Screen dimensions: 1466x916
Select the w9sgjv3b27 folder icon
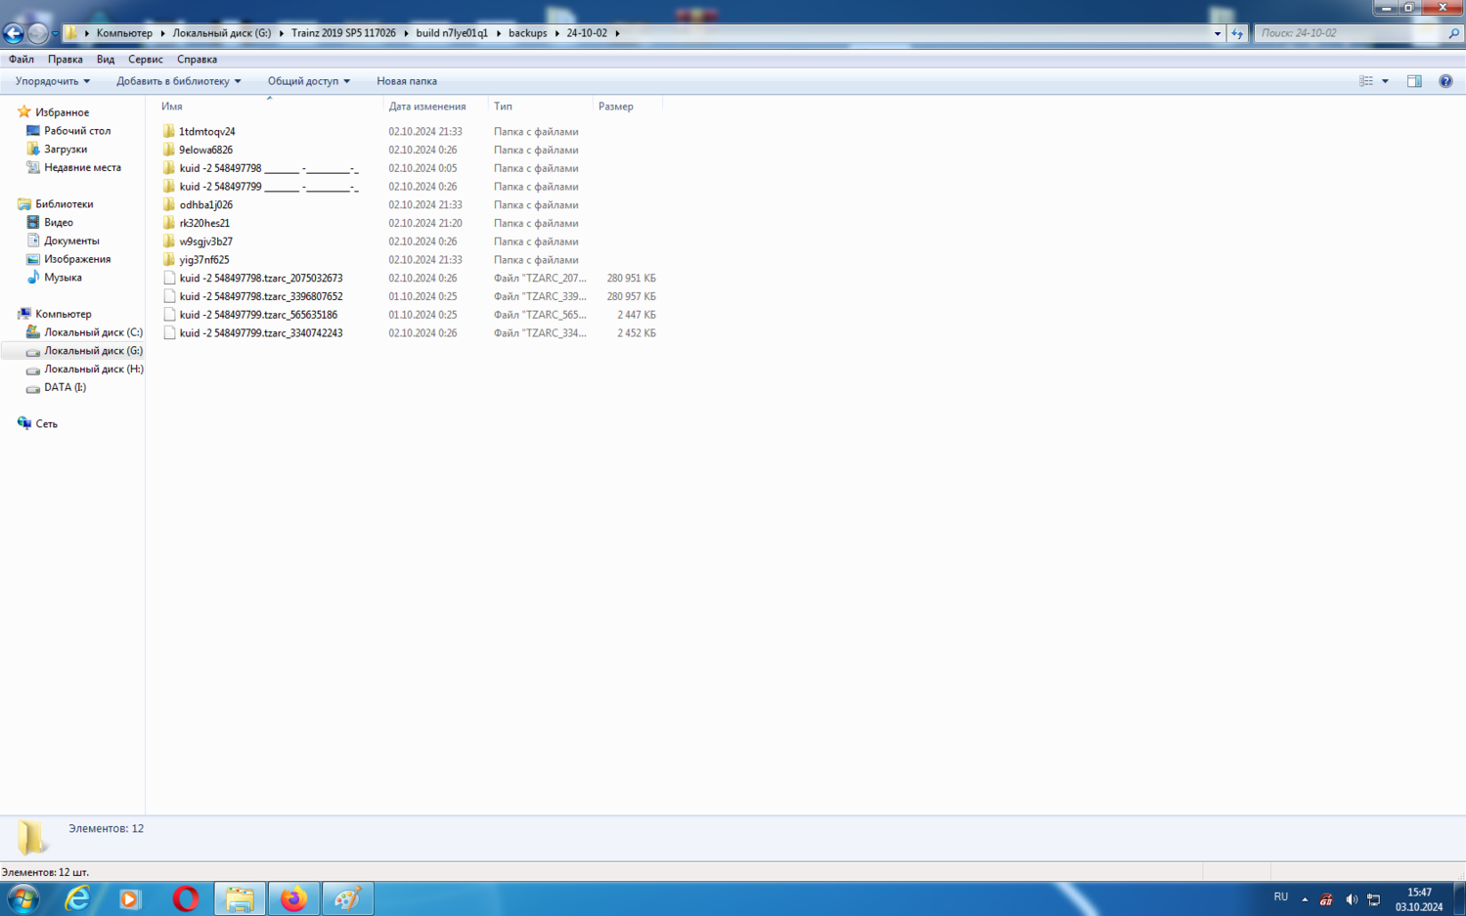click(x=169, y=241)
